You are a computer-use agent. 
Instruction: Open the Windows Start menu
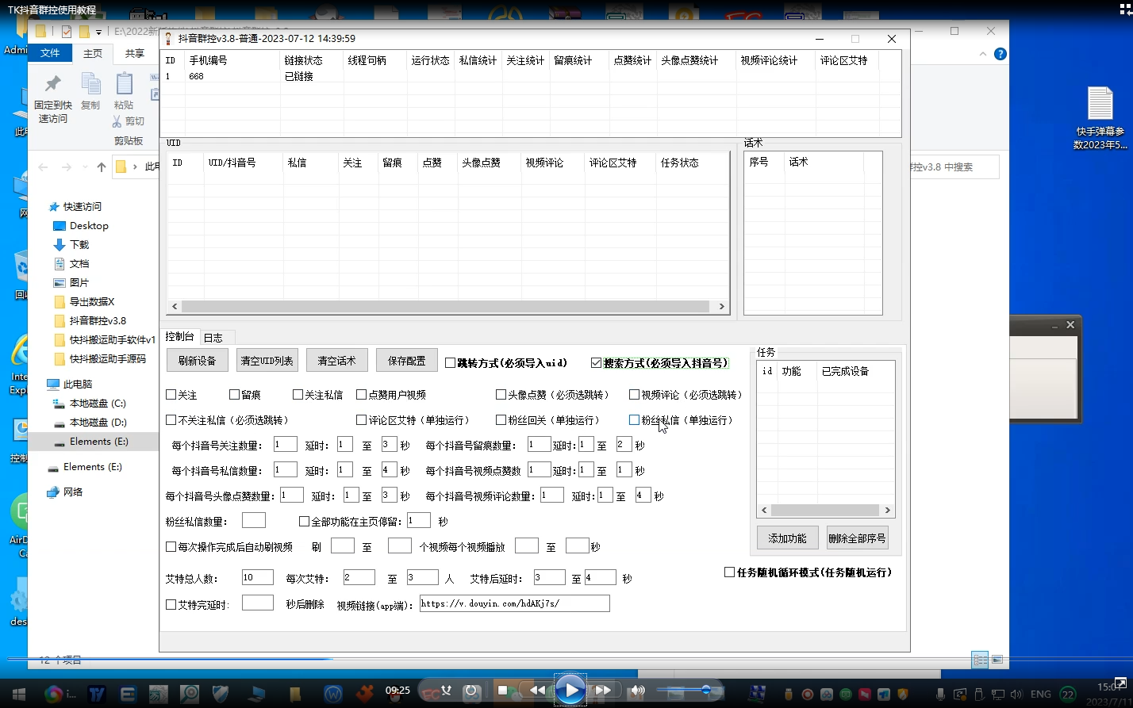pyautogui.click(x=16, y=695)
